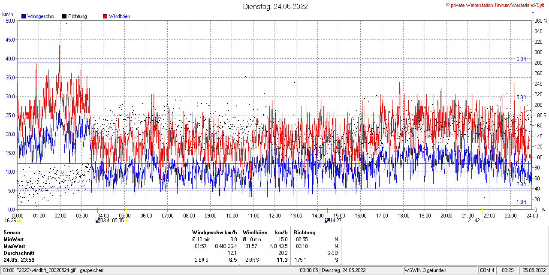This screenshot has width=549, height=275.
Task: Click the moonset icon next to 14:27
Action: [x=327, y=220]
